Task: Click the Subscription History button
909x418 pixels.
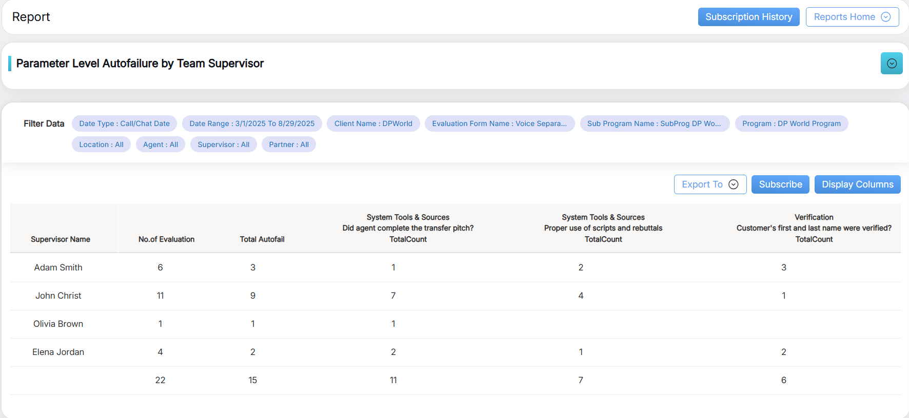Action: coord(748,17)
